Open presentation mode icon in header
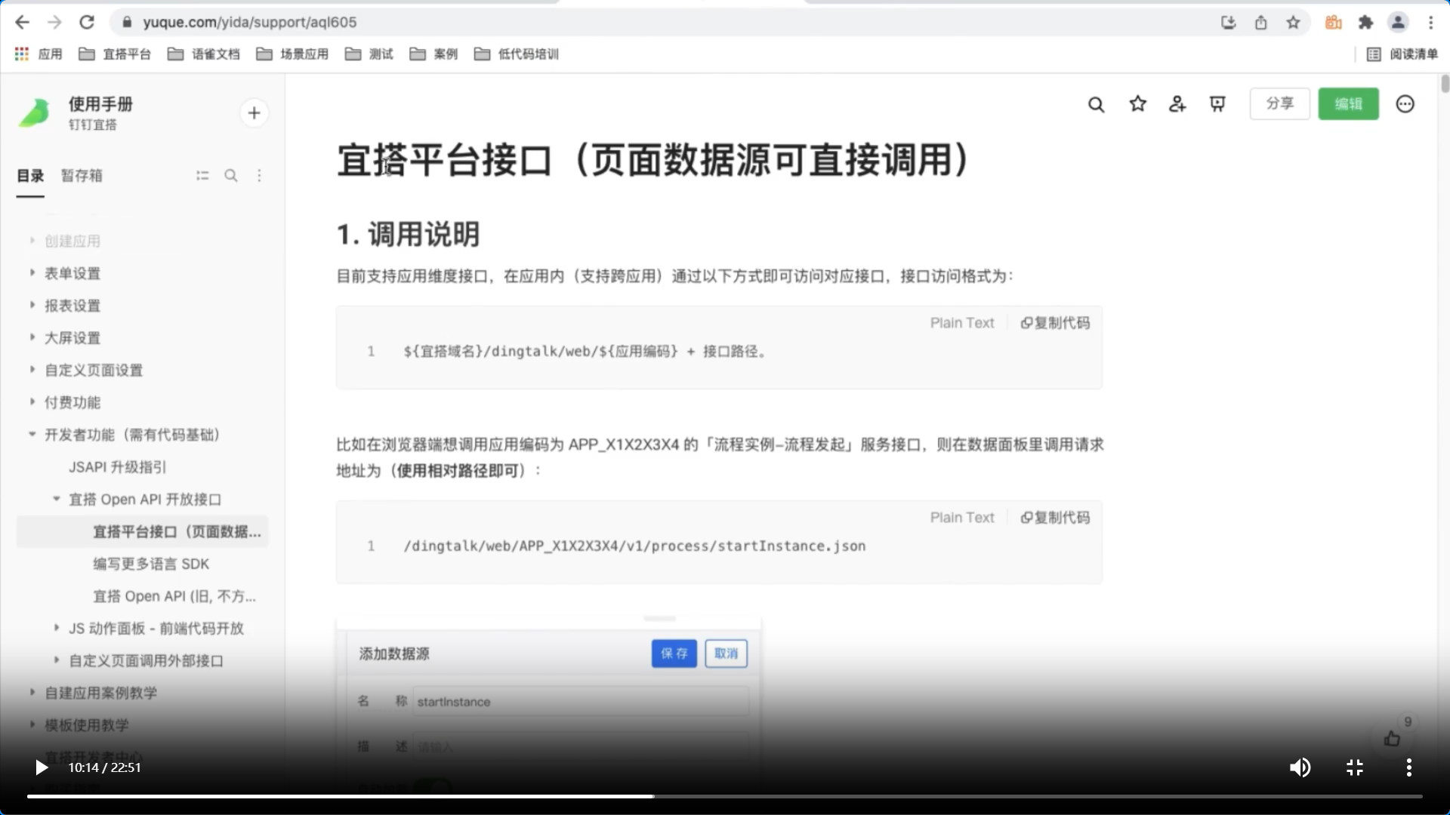The width and height of the screenshot is (1450, 815). (x=1217, y=104)
